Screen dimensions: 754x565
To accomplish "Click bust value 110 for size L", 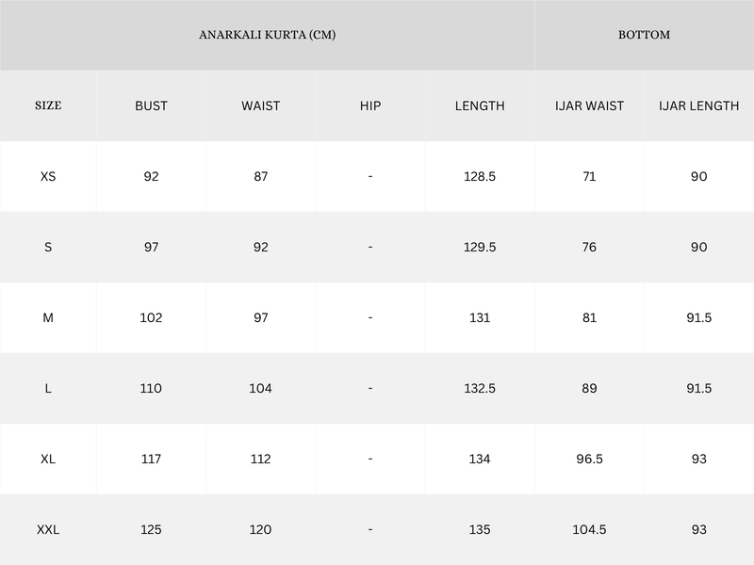I will [x=151, y=388].
